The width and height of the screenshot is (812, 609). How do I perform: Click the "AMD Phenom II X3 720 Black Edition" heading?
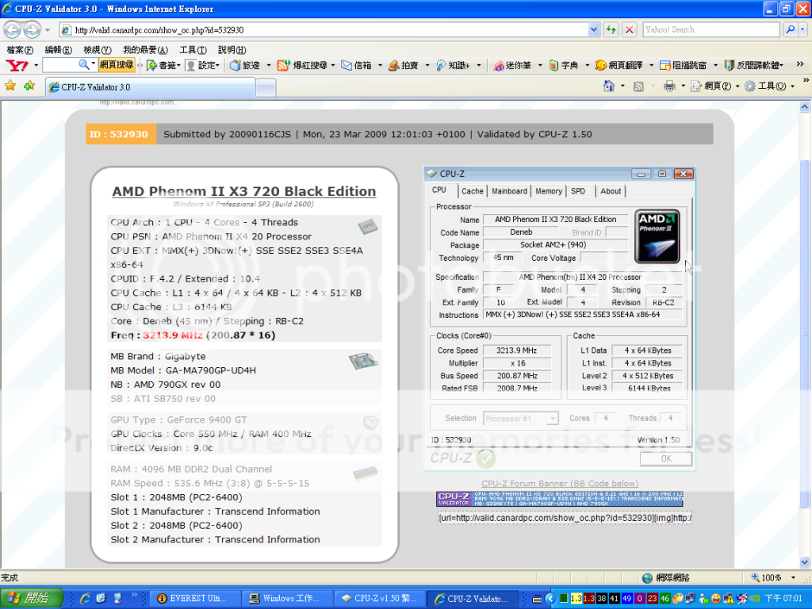244,191
